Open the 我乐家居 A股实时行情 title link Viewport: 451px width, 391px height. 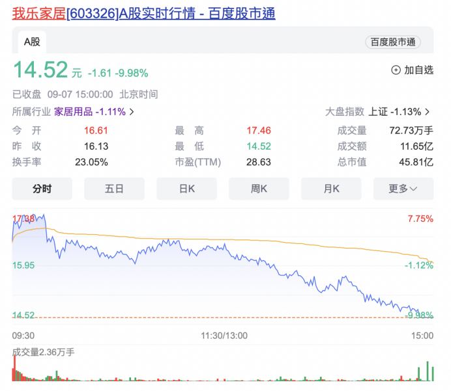(143, 13)
